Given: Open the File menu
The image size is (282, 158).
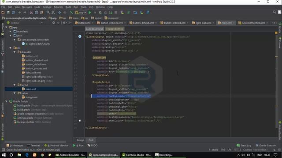Looking at the screenshot, I should (x=3, y=7).
